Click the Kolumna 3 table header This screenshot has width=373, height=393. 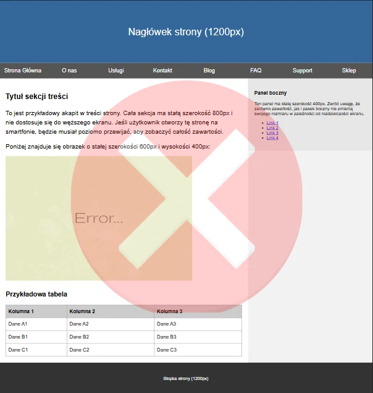[x=170, y=311]
